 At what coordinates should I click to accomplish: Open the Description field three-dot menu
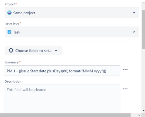click(125, 89)
